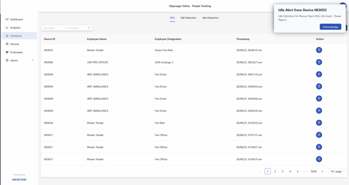Expand the Admin menu chevron

(33, 60)
